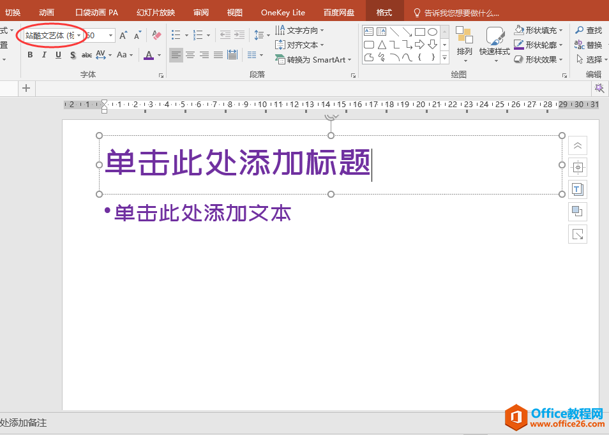The width and height of the screenshot is (609, 435).
Task: Open the Shape Fill (形状填充) options
Action: pos(538,29)
